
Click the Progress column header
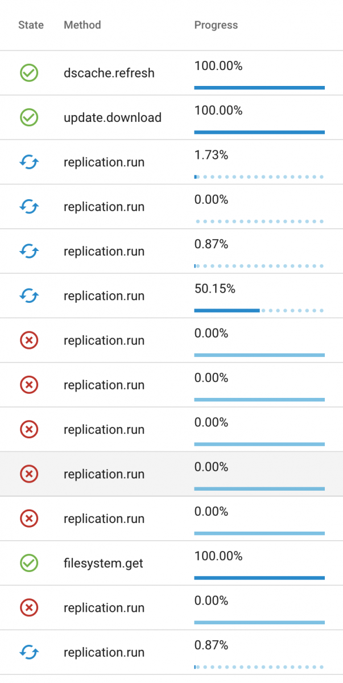pyautogui.click(x=216, y=25)
